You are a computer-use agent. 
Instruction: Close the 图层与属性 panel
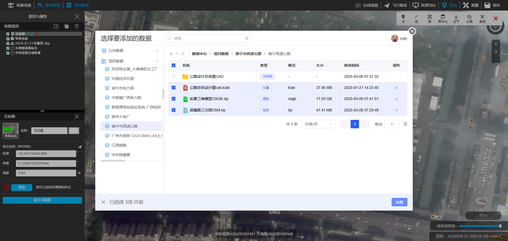77,16
